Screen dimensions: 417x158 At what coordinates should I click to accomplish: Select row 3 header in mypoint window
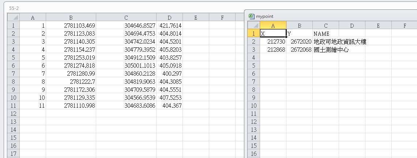pyautogui.click(x=254, y=50)
